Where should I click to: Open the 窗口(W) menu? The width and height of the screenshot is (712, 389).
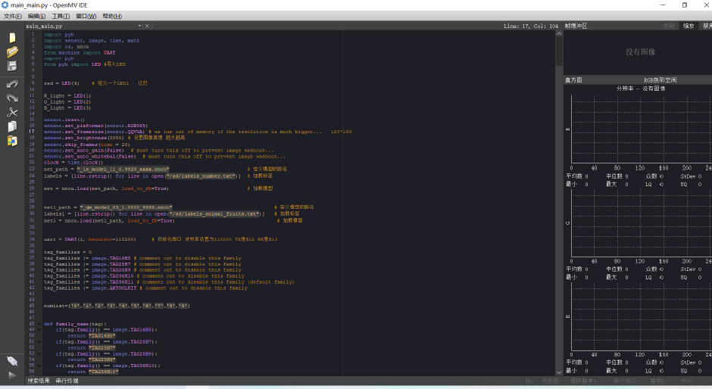pos(86,16)
